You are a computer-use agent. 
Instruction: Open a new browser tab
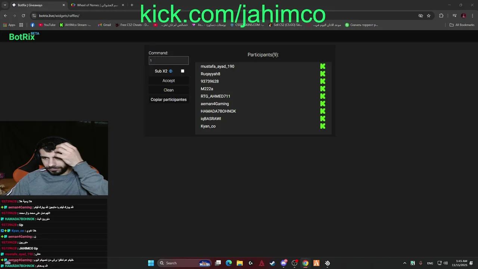tap(132, 5)
